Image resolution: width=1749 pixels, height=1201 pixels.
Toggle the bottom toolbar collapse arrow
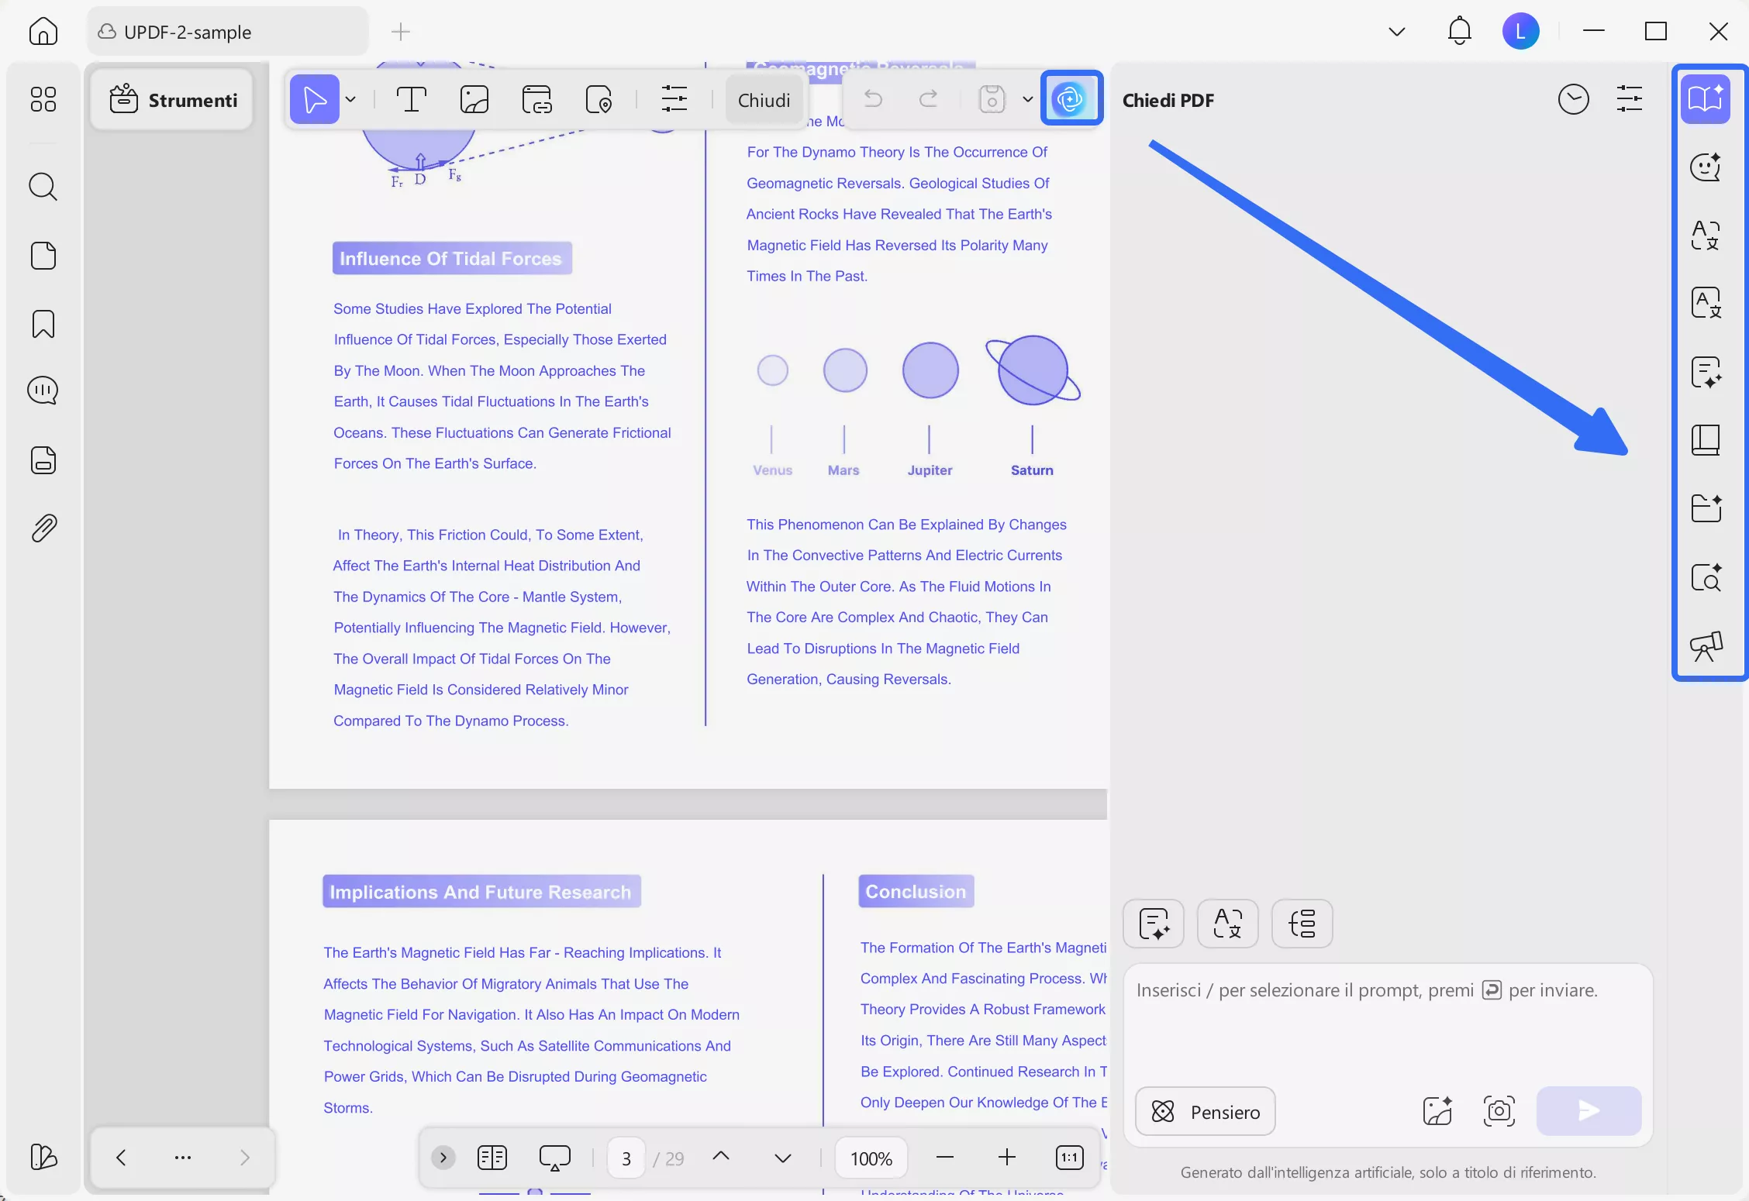click(443, 1158)
